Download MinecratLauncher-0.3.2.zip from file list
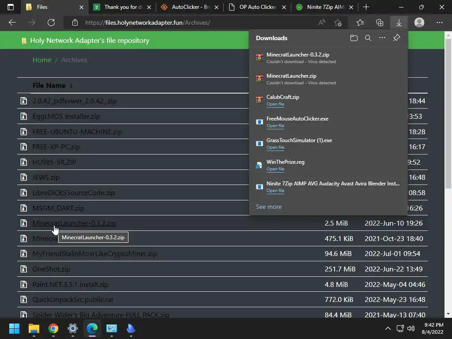The height and width of the screenshot is (339, 452). (74, 223)
